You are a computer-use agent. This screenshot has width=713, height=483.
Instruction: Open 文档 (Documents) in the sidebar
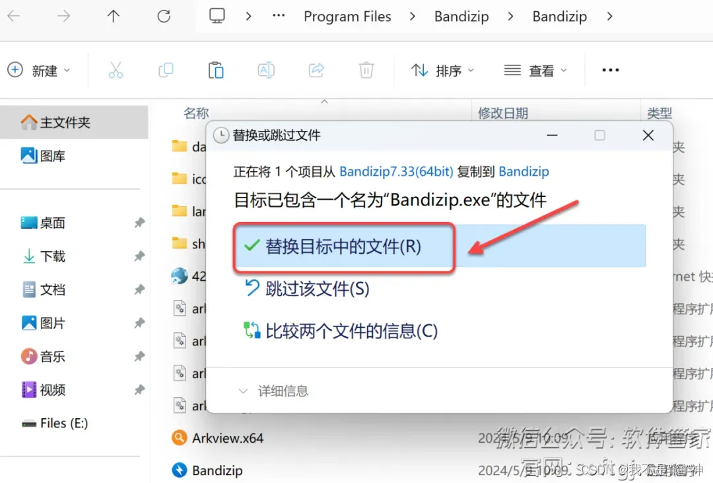pyautogui.click(x=43, y=289)
